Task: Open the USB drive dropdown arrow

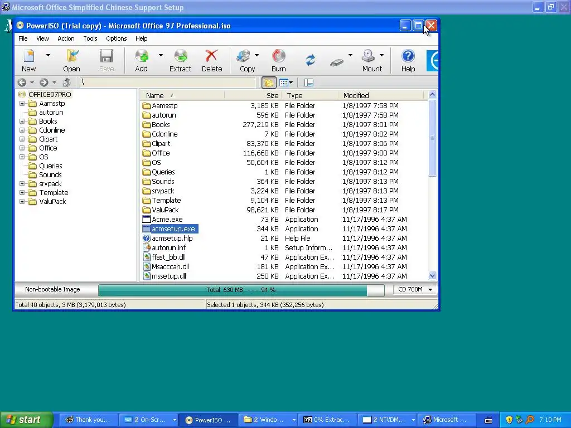Action: [x=350, y=55]
